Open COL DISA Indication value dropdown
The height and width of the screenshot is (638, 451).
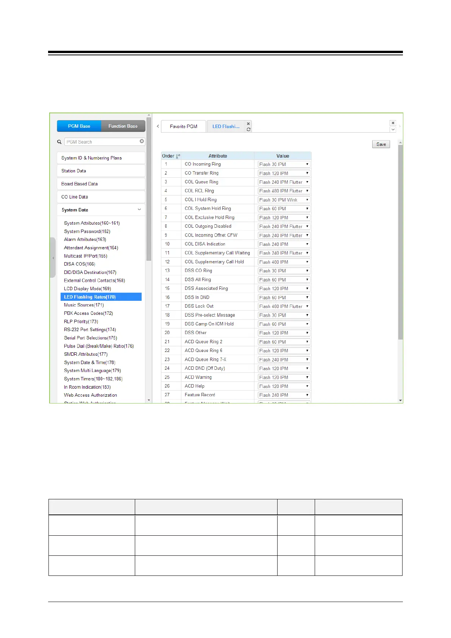pos(284,244)
